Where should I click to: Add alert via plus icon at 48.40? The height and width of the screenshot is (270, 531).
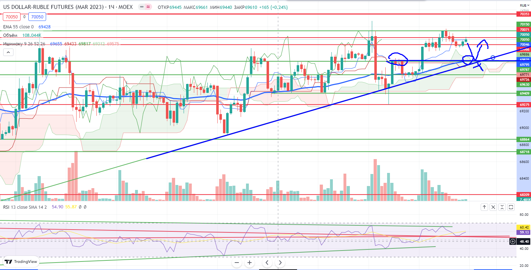point(513,241)
